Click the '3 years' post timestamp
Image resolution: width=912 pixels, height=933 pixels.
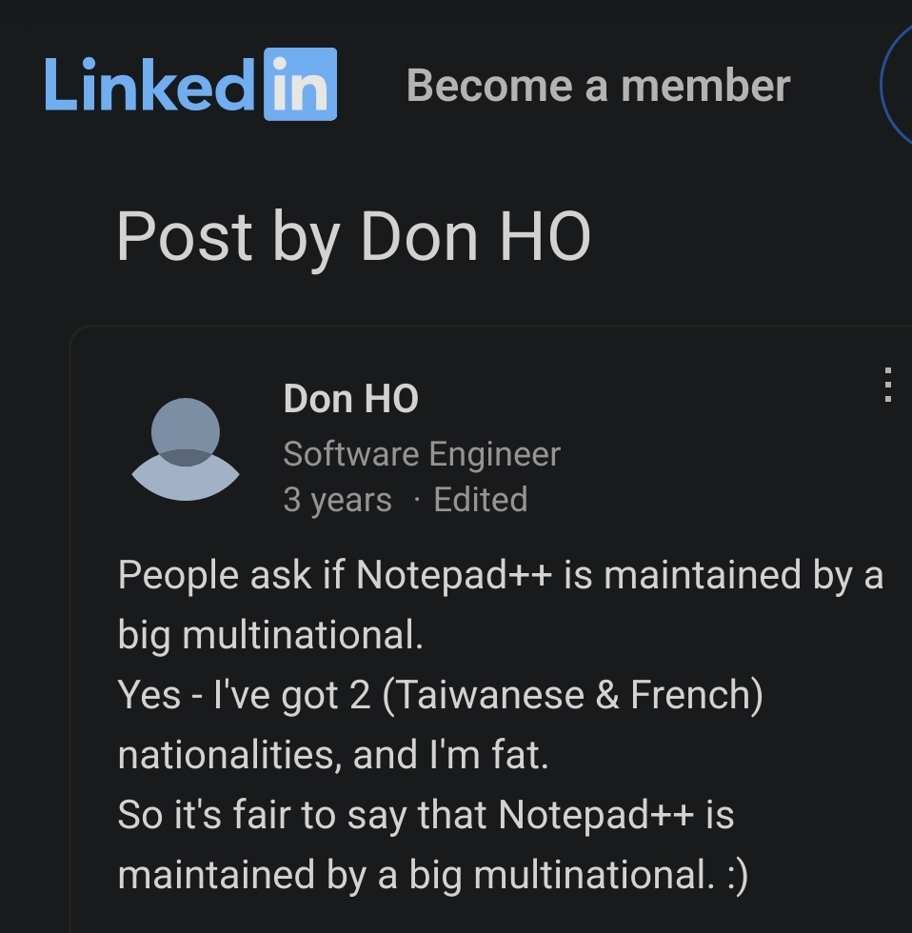coord(337,500)
